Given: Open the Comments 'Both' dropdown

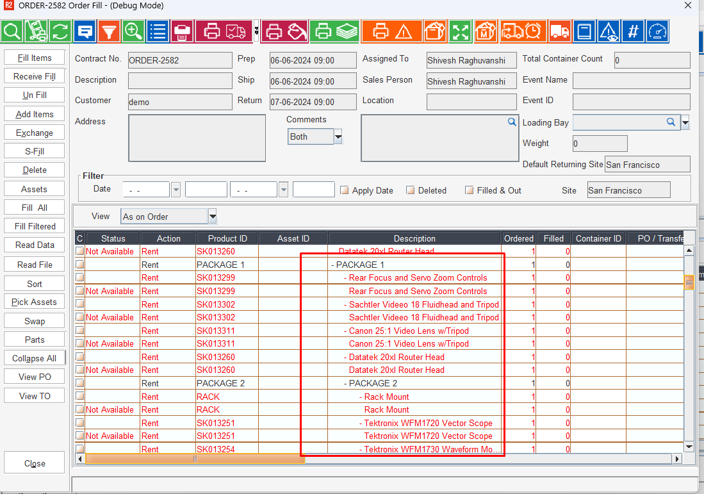Looking at the screenshot, I should (338, 136).
